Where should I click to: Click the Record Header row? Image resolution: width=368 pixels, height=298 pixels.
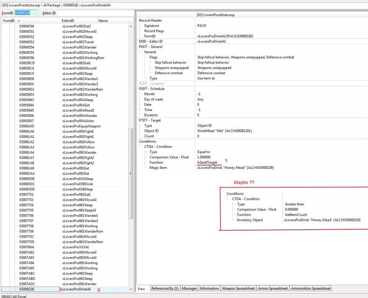[150, 21]
